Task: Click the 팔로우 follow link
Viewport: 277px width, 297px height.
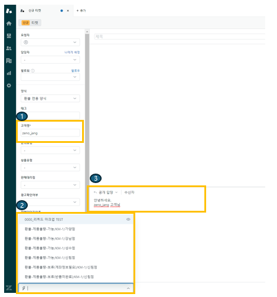Action: [x=76, y=71]
